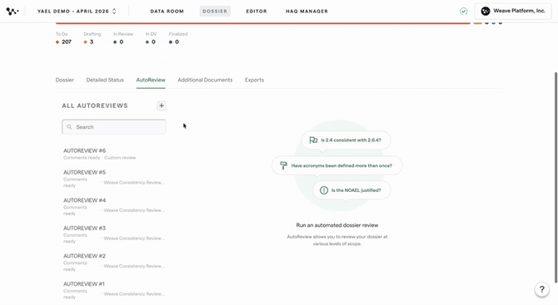Screen dimensions: 558x305
Task: Open AutoReview #5 in the list
Action: (114, 179)
